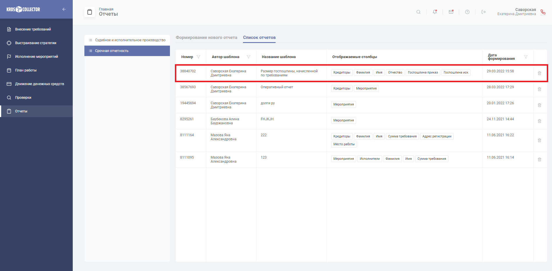Image resolution: width=552 pixels, height=271 pixels.
Task: Collapse the sidebar with the back arrow
Action: (x=64, y=9)
